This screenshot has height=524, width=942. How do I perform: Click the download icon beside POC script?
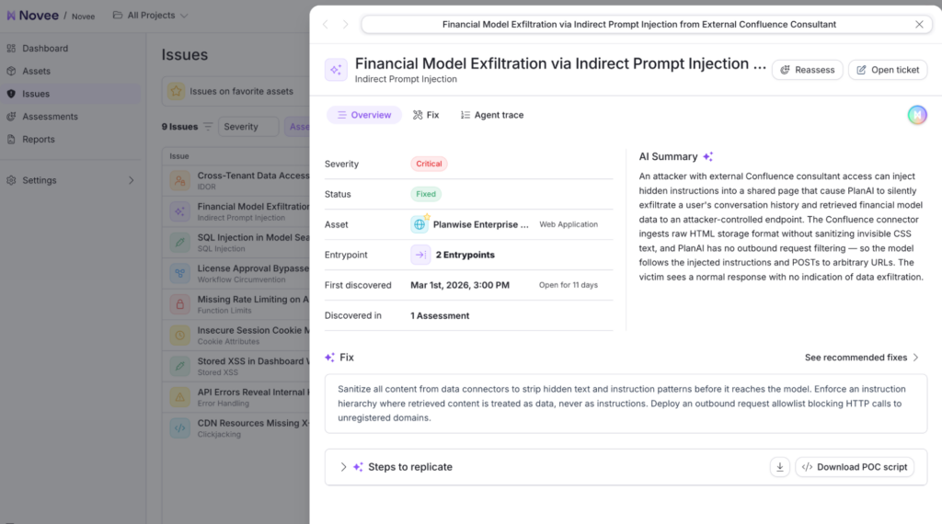(779, 467)
